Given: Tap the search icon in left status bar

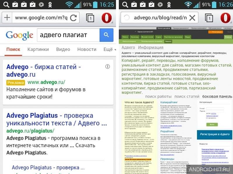Looking at the screenshot, I should point(6,5).
